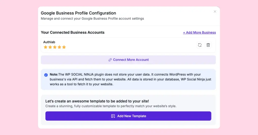Screen dimensions: 258x135
Task: Click the fifth star in Authlab's rating
Action: (x=64, y=47)
